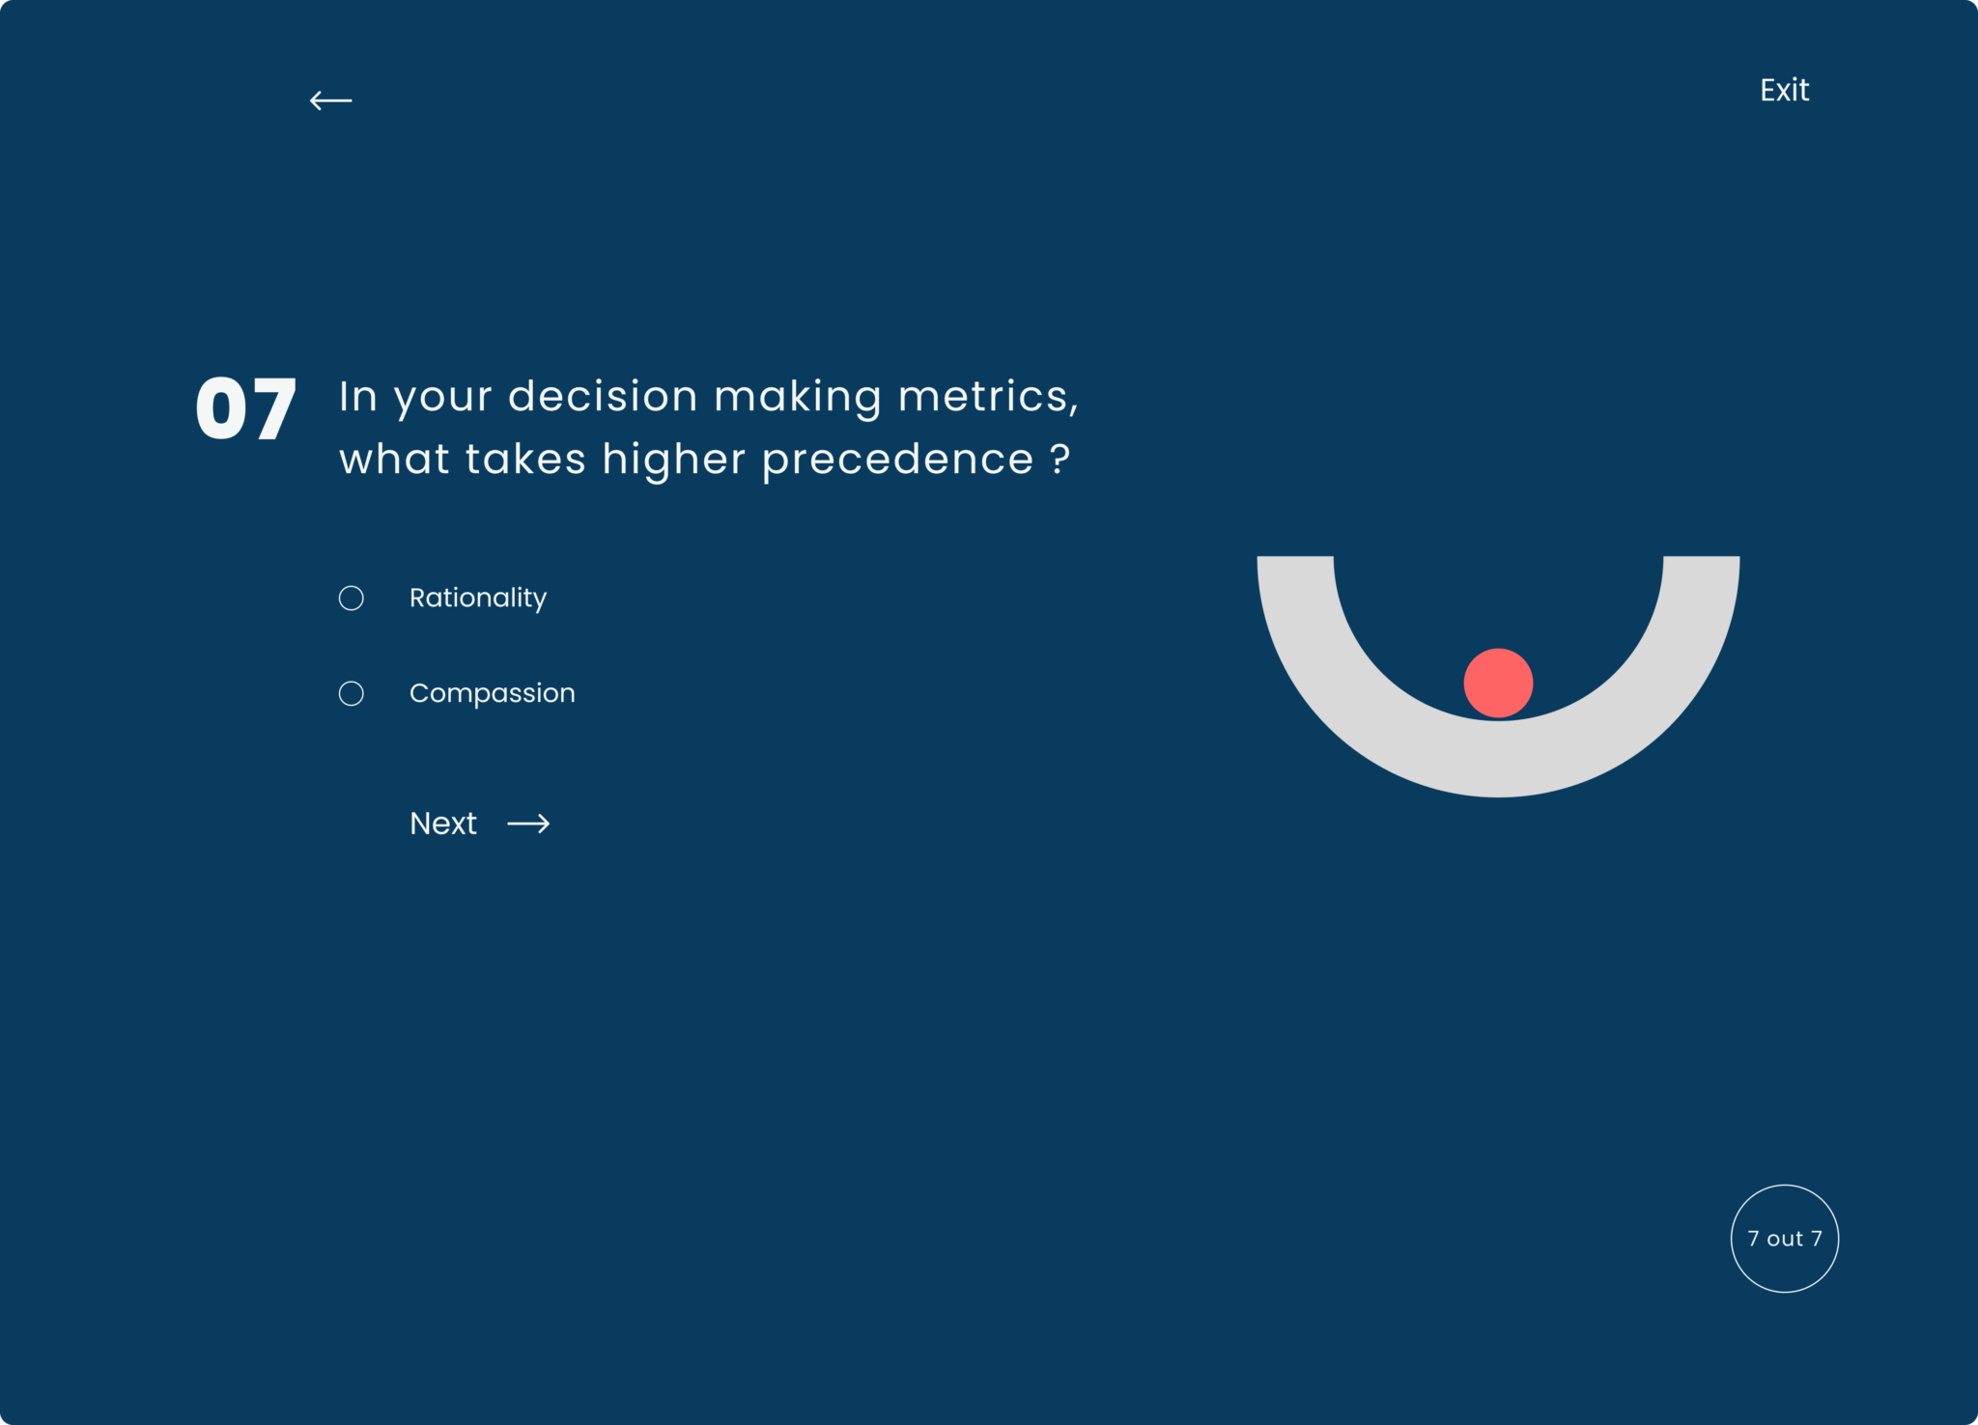1978x1425 pixels.
Task: Click the bold 07 question number
Action: pyautogui.click(x=245, y=409)
